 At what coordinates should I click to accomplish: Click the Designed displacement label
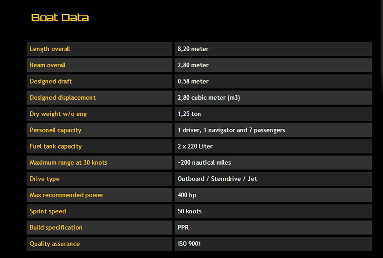(x=63, y=97)
